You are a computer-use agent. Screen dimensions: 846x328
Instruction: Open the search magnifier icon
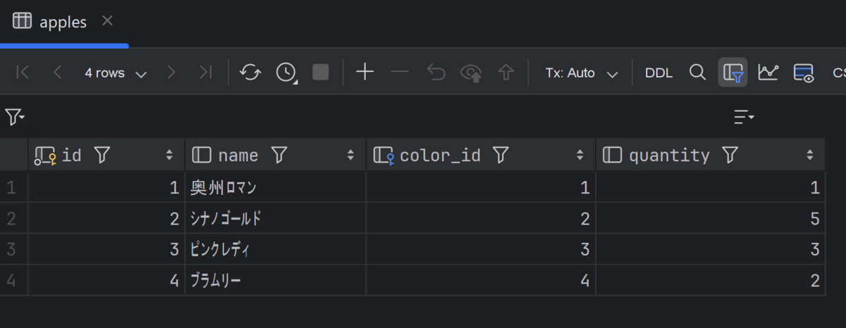697,72
